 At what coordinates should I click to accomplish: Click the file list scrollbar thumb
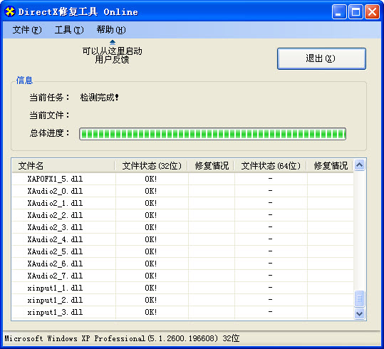[x=359, y=298]
